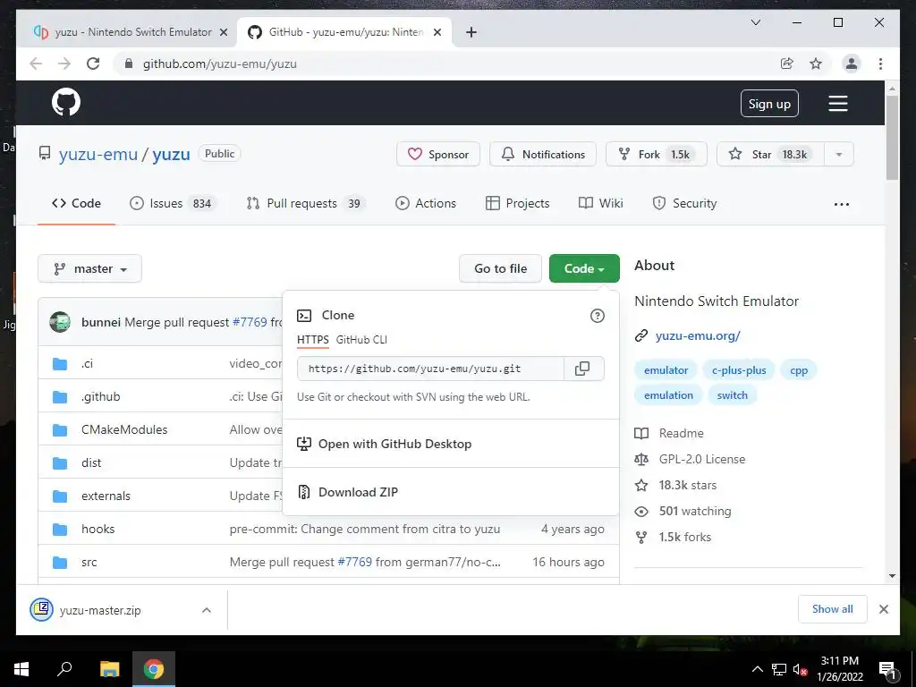Open the Projects tab
The width and height of the screenshot is (916, 687).
click(518, 203)
